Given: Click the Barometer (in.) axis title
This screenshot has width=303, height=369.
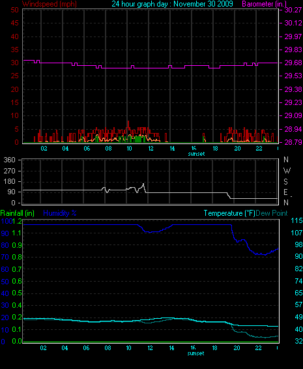Looking at the screenshot, I should pos(264,4).
